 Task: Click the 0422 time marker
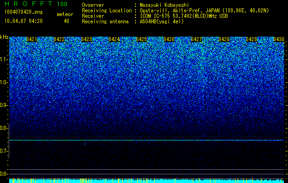coord(59,39)
